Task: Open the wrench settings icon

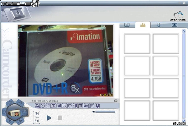Action: point(97,106)
